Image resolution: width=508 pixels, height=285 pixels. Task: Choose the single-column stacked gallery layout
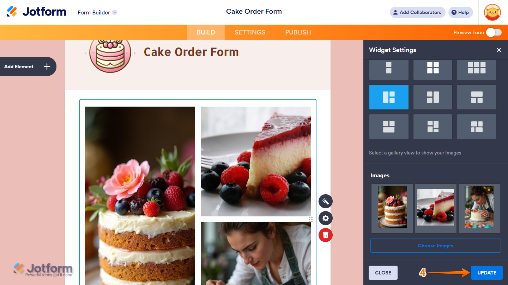pyautogui.click(x=389, y=68)
